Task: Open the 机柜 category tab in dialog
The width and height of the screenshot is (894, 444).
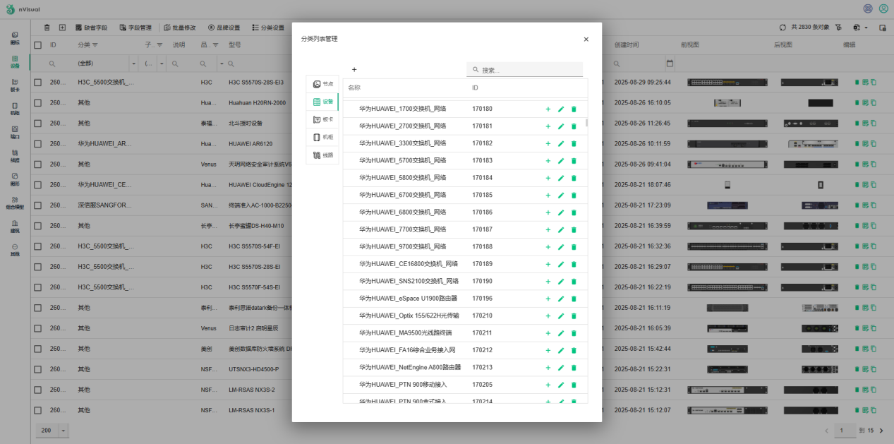Action: 322,137
